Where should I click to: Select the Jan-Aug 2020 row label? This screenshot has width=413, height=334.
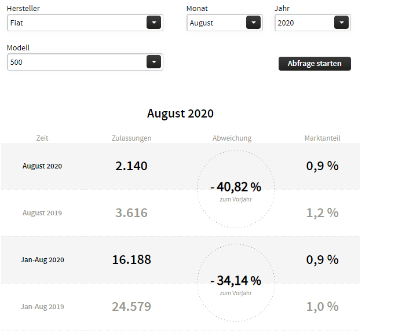coord(42,260)
